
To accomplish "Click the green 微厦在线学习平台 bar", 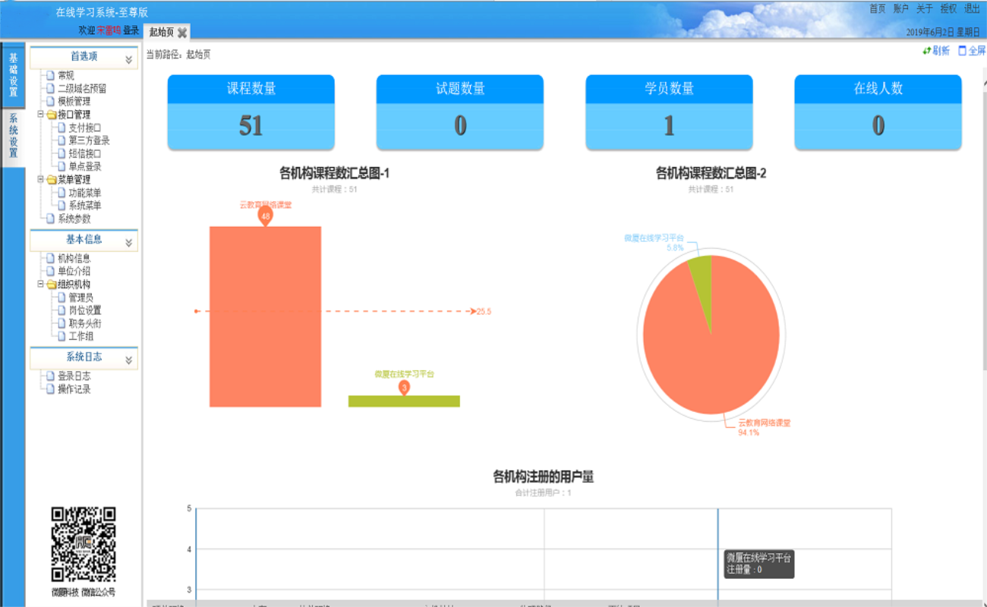I will 404,401.
